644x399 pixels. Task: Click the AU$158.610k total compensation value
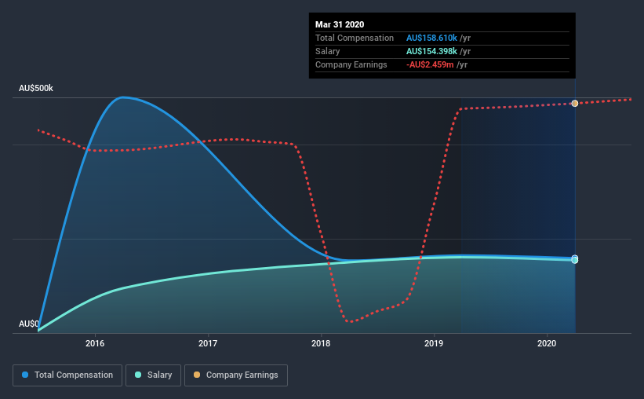click(431, 38)
